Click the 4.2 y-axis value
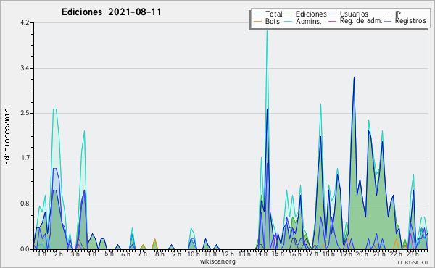The width and height of the screenshot is (435, 268). pyautogui.click(x=25, y=22)
